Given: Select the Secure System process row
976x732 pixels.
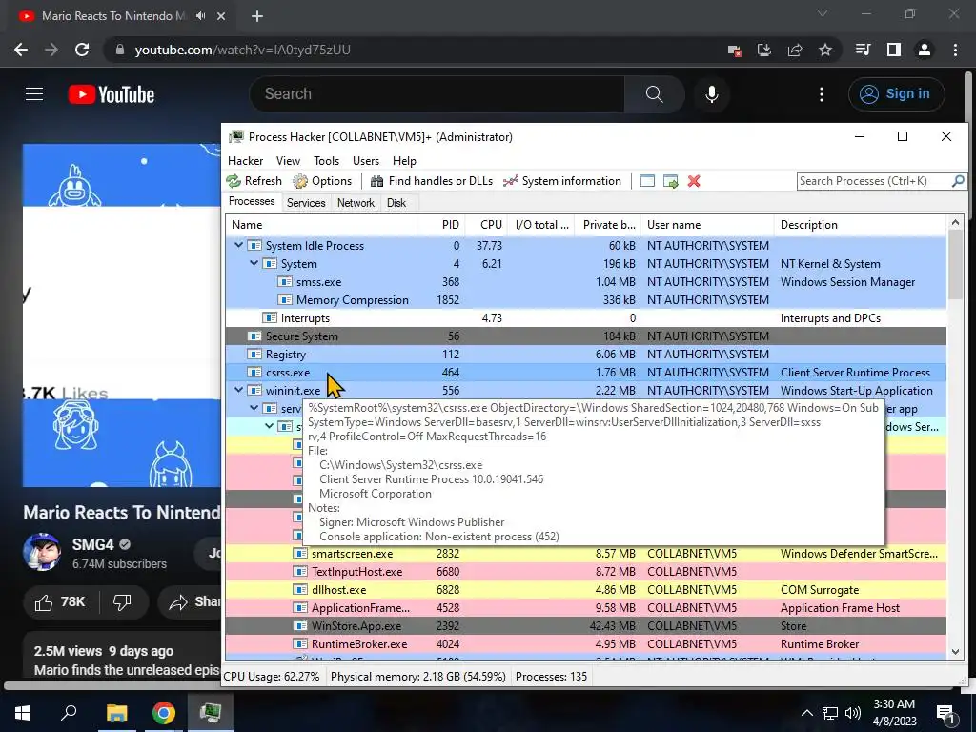Looking at the screenshot, I should click(x=586, y=336).
